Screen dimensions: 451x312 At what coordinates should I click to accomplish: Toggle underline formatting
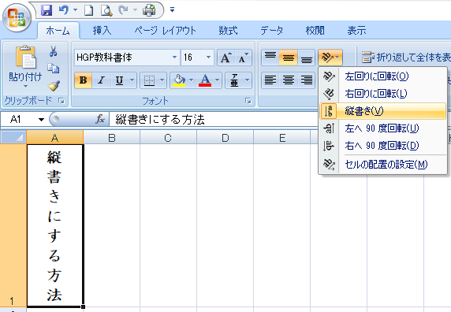pos(119,80)
